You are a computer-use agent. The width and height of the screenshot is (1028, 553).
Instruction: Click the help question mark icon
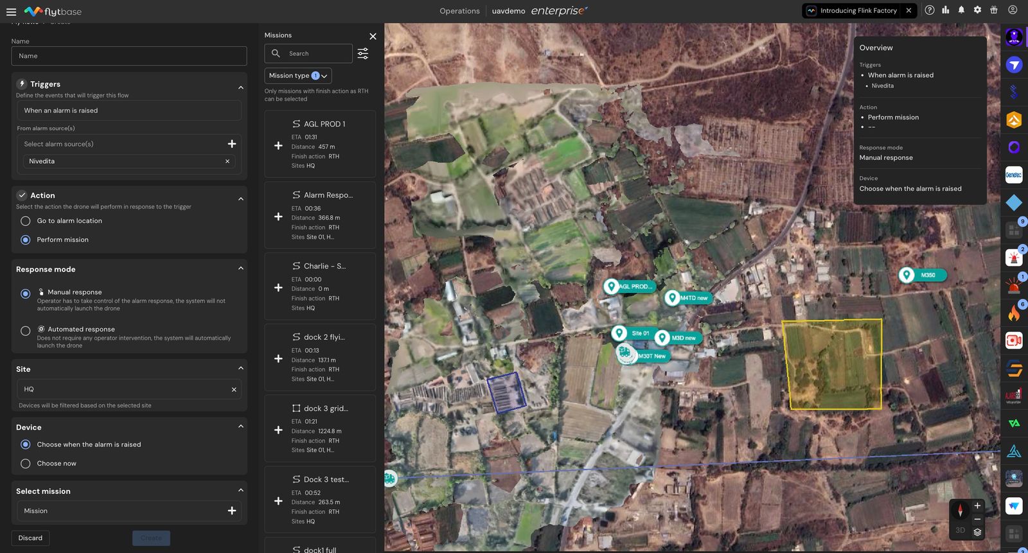click(x=930, y=10)
